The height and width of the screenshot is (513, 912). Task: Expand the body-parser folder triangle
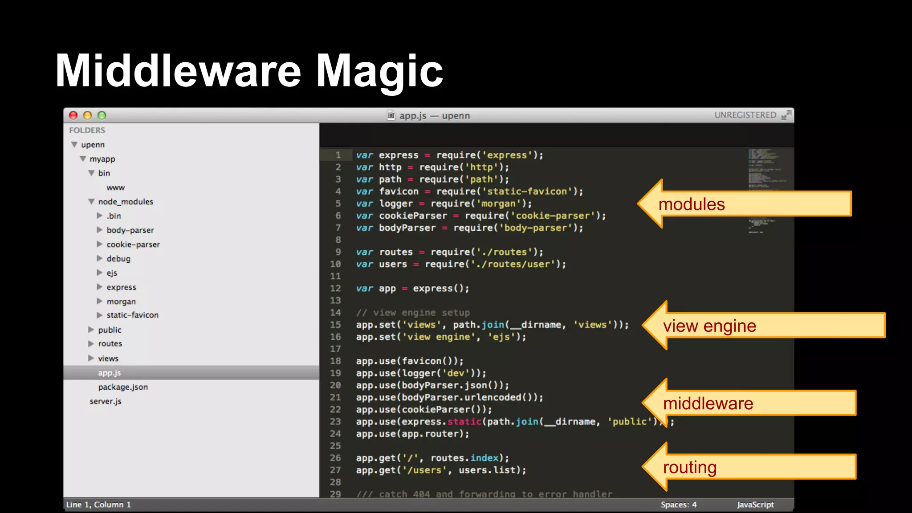[100, 230]
